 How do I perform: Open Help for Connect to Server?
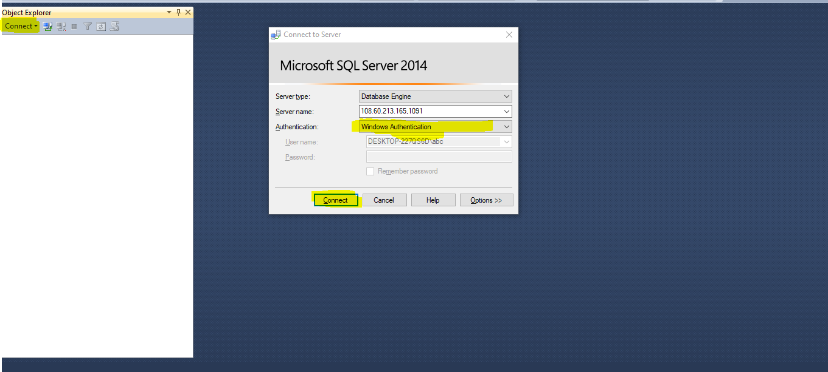433,200
